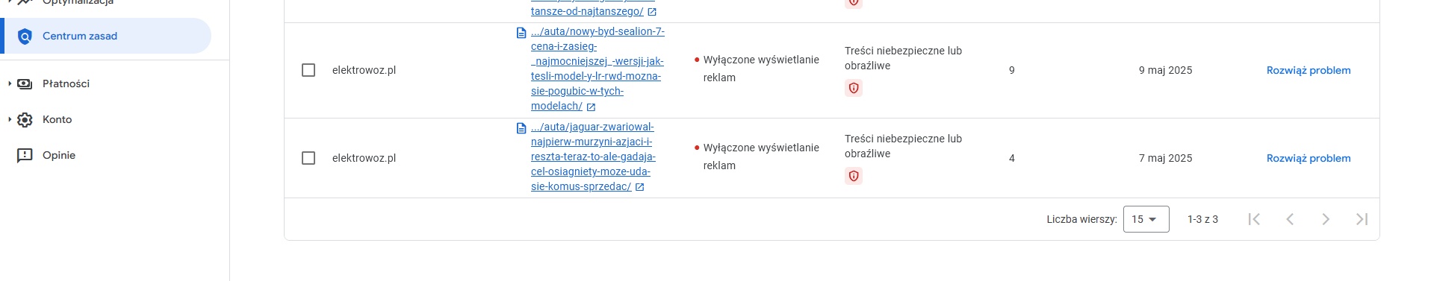
Task: Select checkbox for the Jaguar article row
Action: point(308,158)
